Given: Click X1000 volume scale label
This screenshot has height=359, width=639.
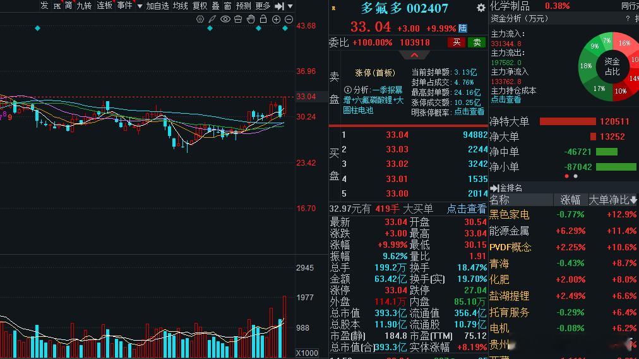Looking at the screenshot, I should 307,353.
